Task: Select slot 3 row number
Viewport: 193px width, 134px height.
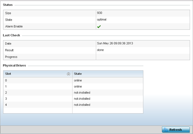Action: click(6, 99)
